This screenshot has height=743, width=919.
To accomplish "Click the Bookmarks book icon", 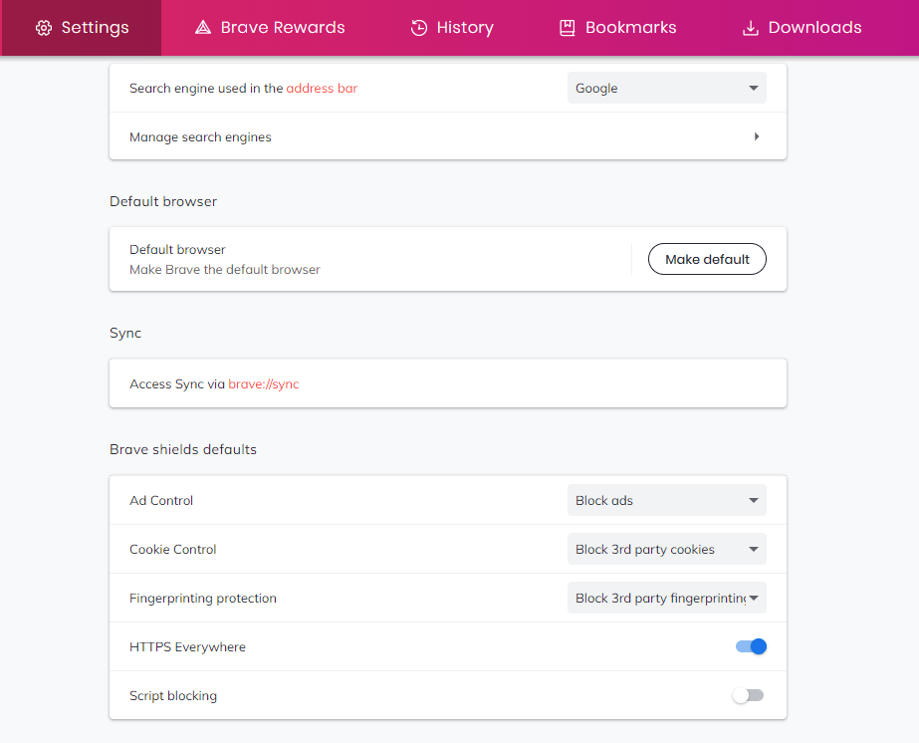I will pyautogui.click(x=568, y=28).
